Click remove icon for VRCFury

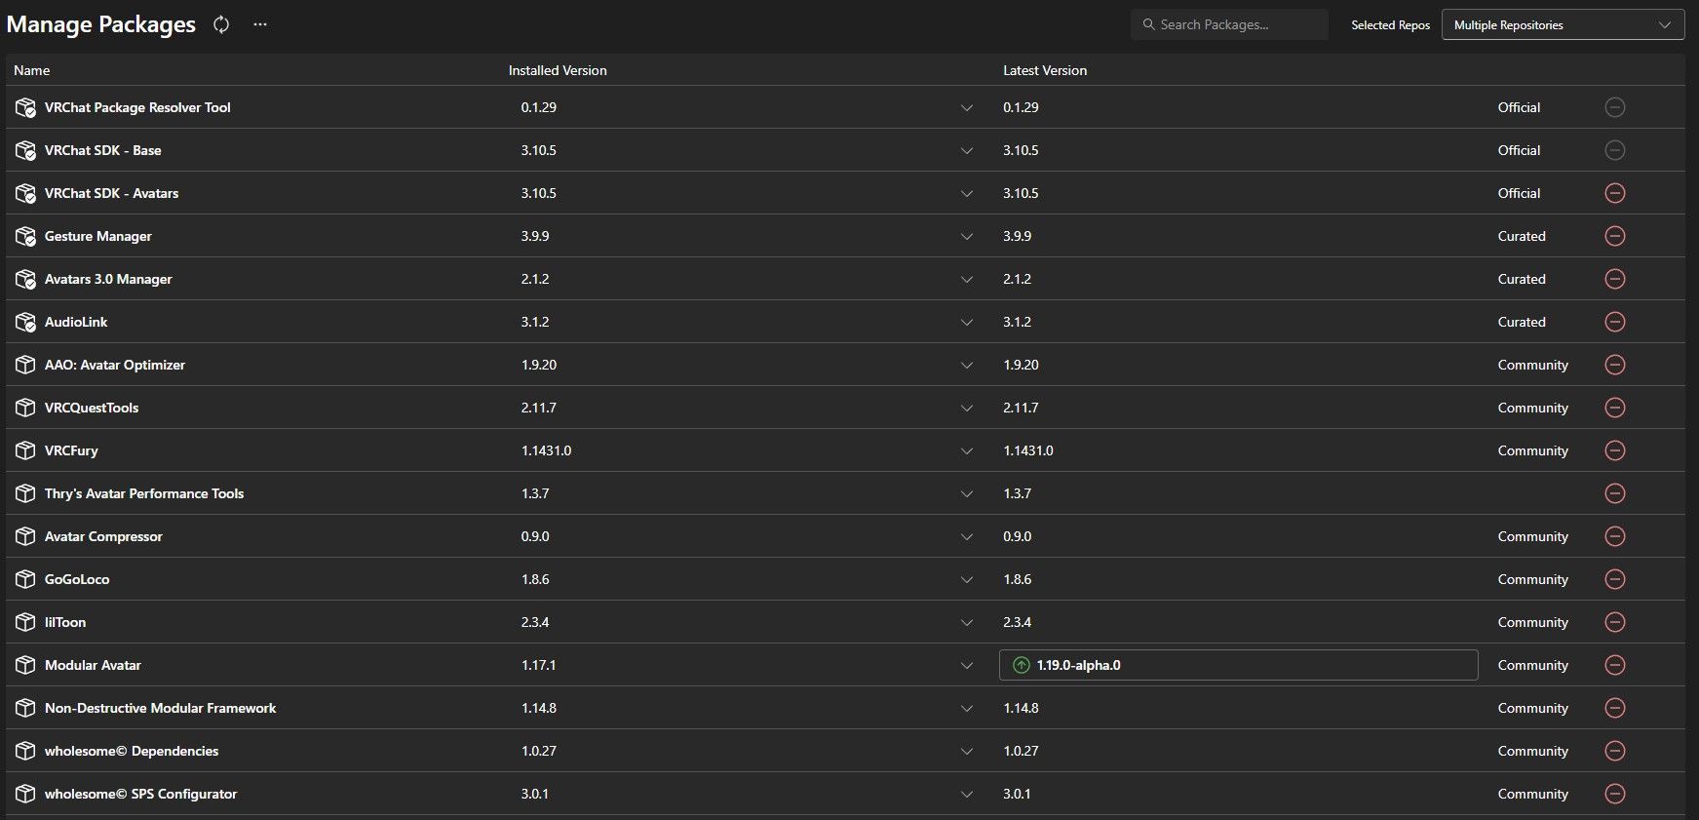pyautogui.click(x=1615, y=450)
